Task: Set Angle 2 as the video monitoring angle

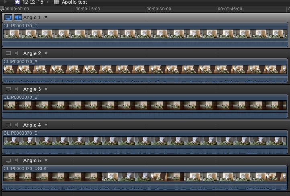Action: (x=8, y=53)
